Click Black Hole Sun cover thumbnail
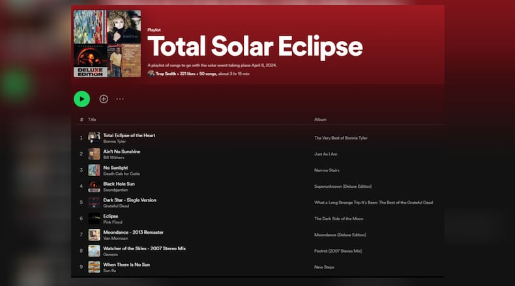Image resolution: width=515 pixels, height=286 pixels. [x=94, y=187]
